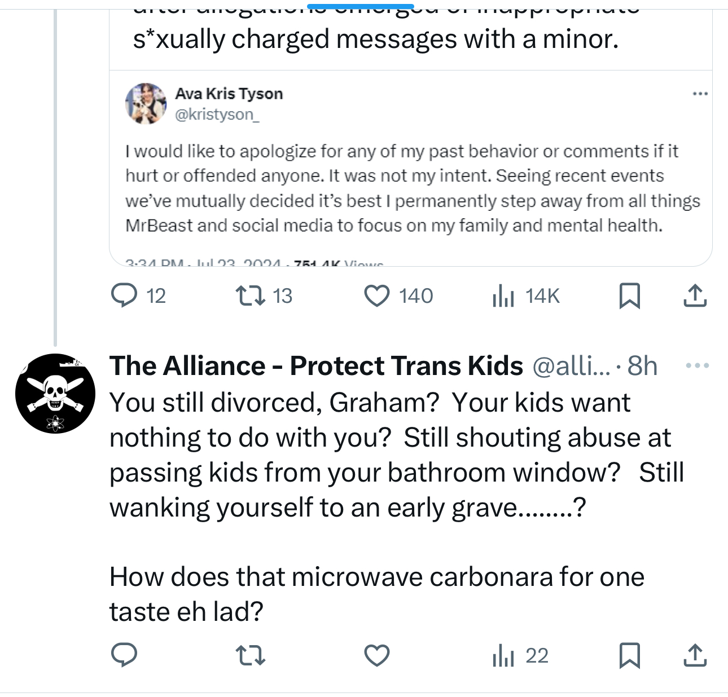Open the quoted apology tweet text
Image resolution: width=728 pixels, height=697 pixels.
[x=412, y=188]
